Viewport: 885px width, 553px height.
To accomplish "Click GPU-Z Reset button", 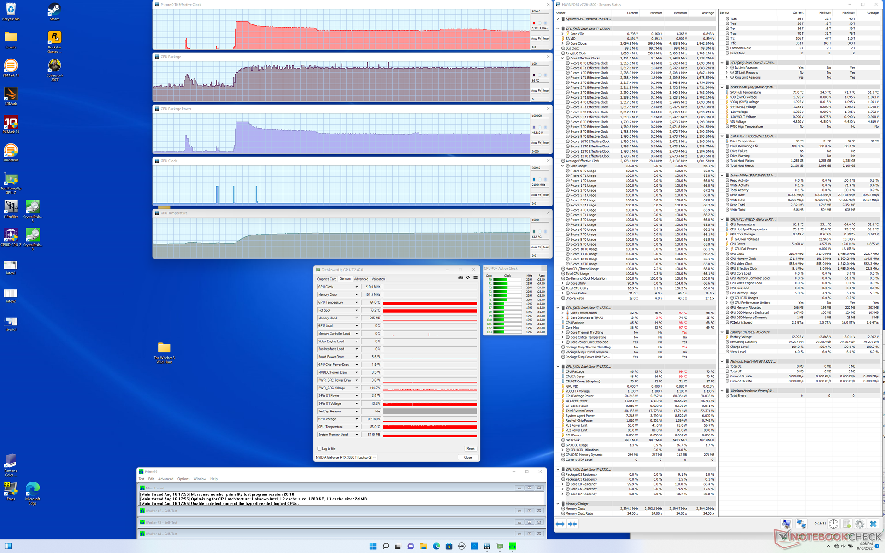I will (x=470, y=448).
